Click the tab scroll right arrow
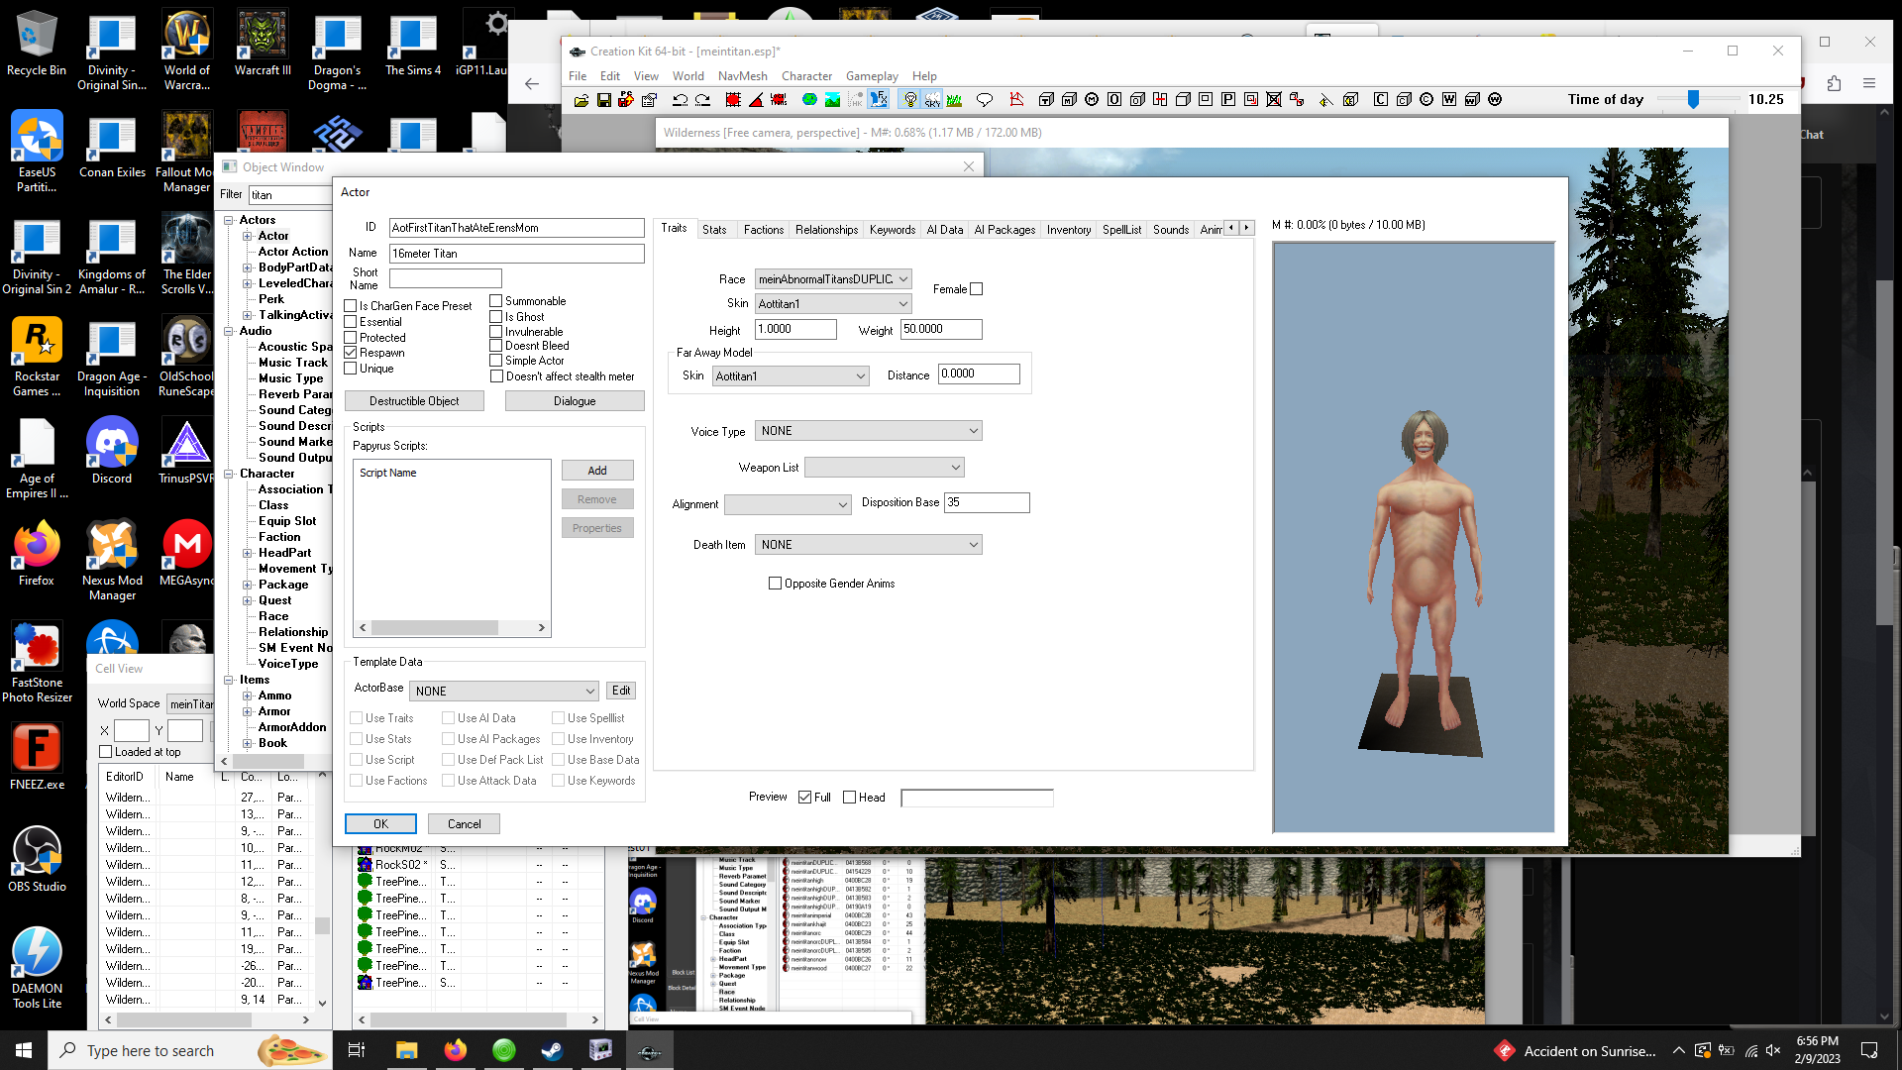Screen dimensions: 1902x1070 pyautogui.click(x=1246, y=228)
